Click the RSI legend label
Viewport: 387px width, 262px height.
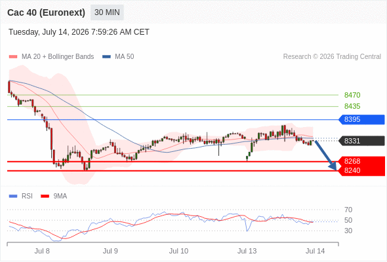[27, 196]
